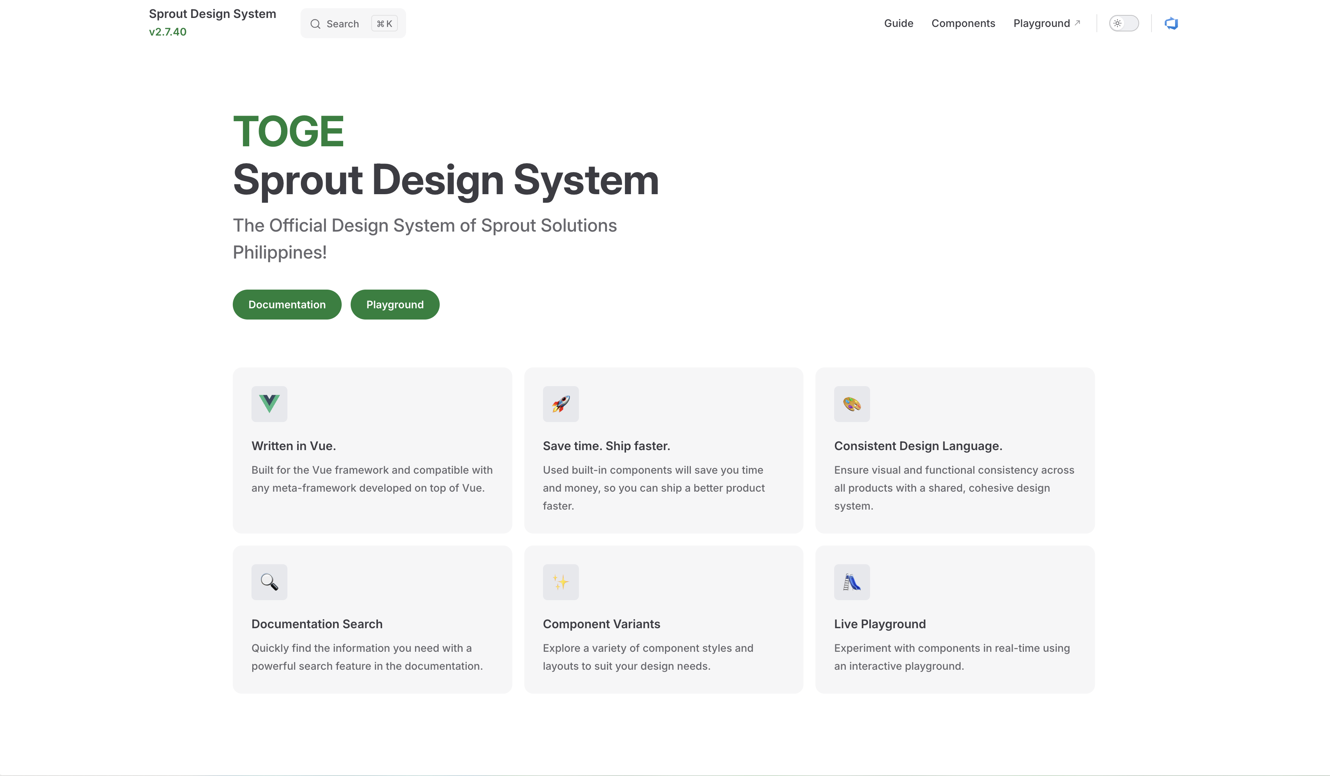
Task: Click the green TOGE hero title
Action: point(288,131)
